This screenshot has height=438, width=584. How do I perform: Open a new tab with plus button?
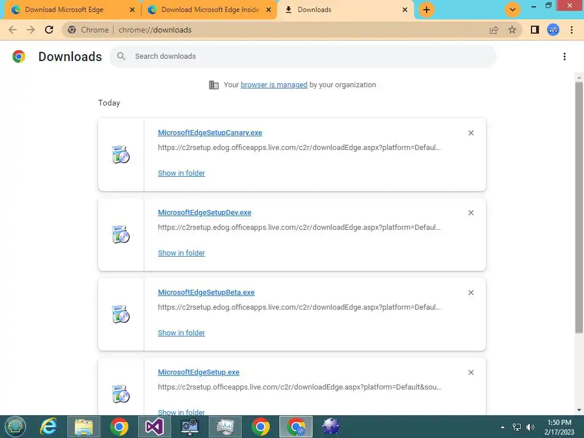point(427,10)
